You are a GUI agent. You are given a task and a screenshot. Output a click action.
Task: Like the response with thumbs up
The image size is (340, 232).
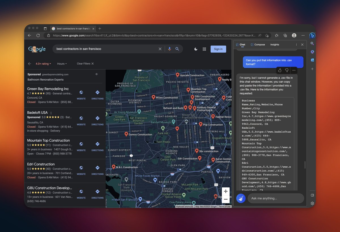tap(280, 70)
